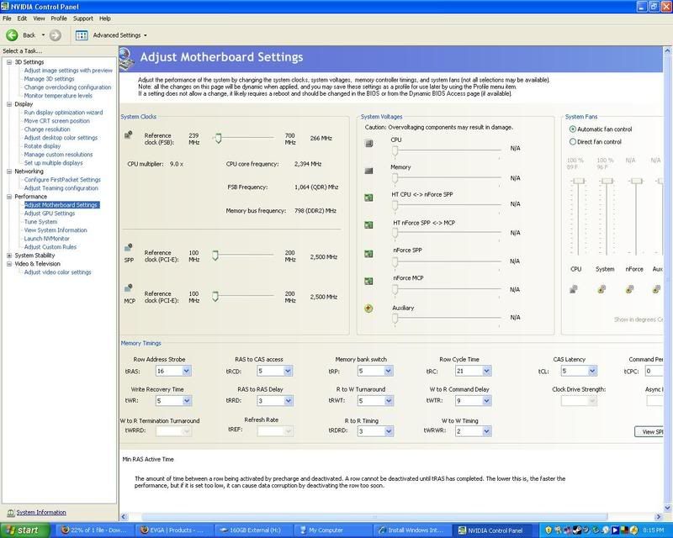The width and height of the screenshot is (673, 538).
Task: Click the FSB reference clock icon
Action: [x=128, y=134]
